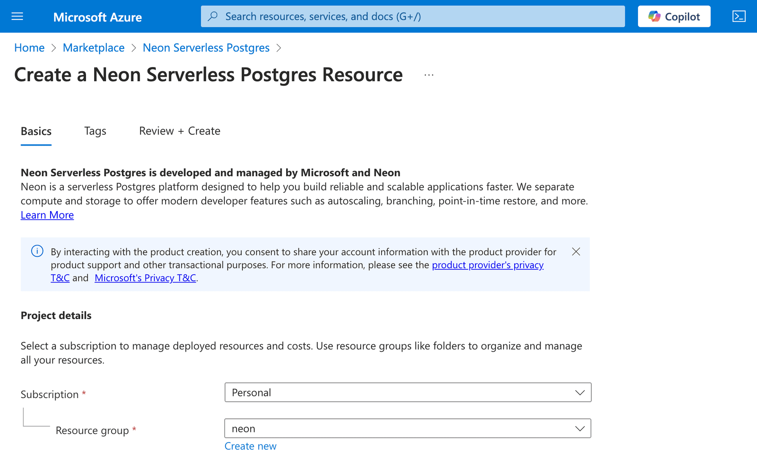Viewport: 757px width, 460px height.
Task: Click the Learn More link
Action: 47,215
